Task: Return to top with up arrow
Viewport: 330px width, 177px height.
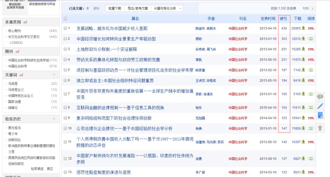Action: point(320,128)
